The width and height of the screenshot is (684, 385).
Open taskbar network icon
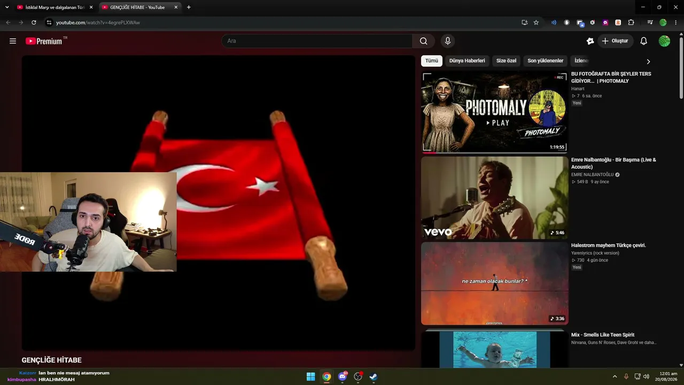(637, 376)
